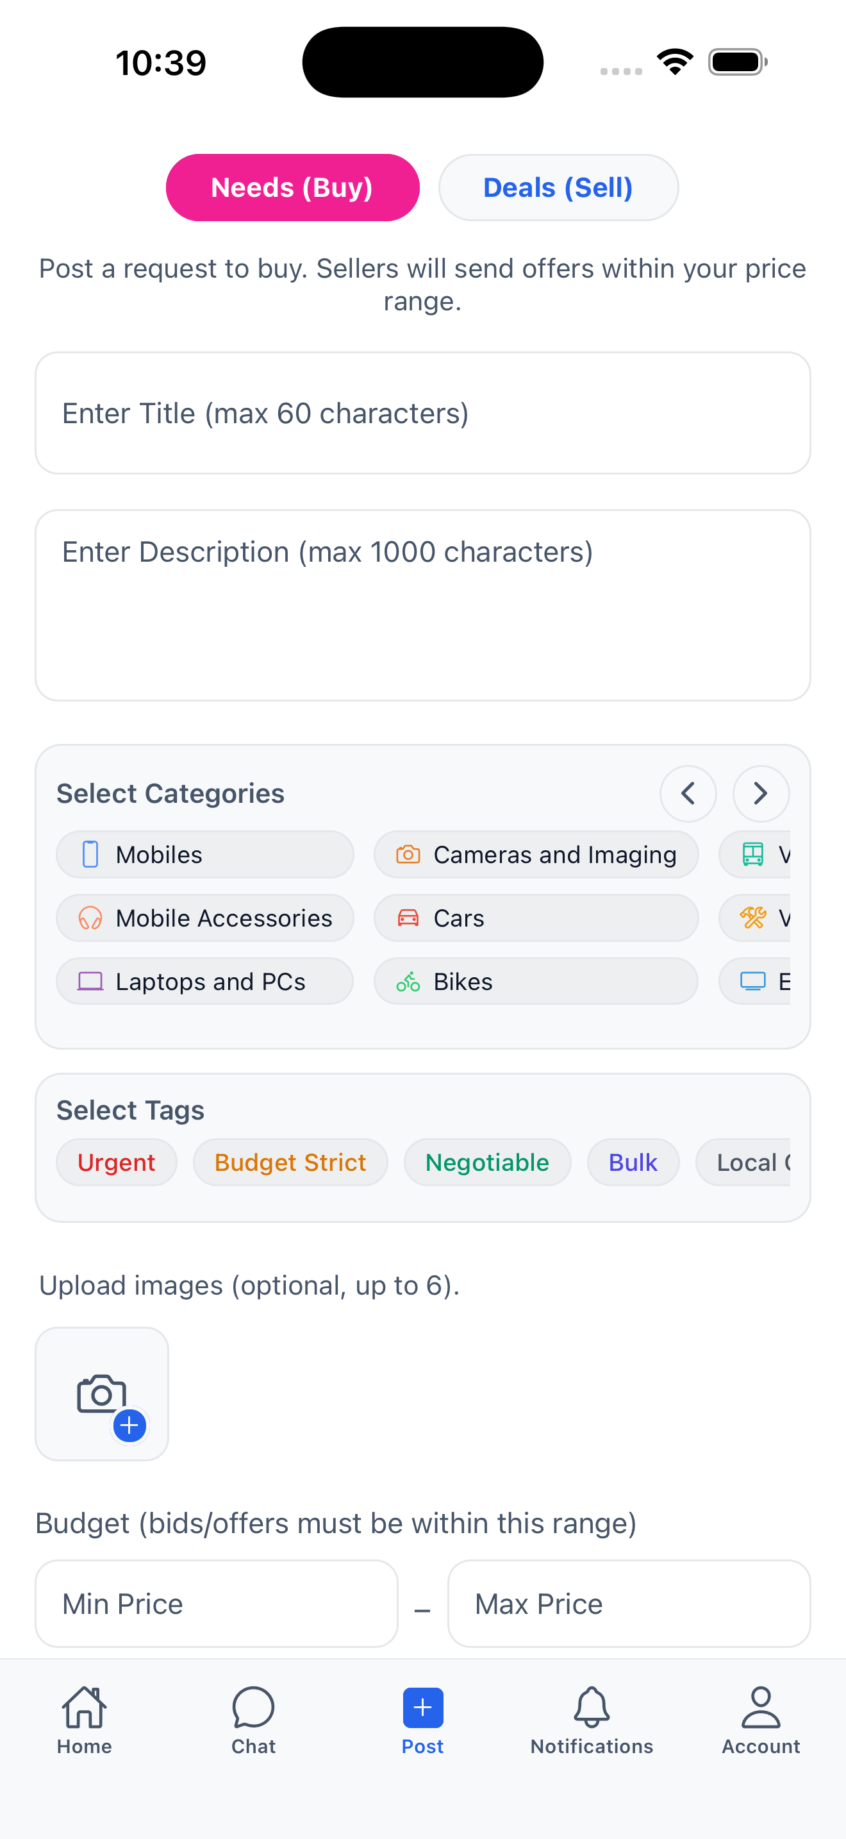846x1839 pixels.
Task: Tap the Notifications bell icon
Action: click(x=592, y=1707)
